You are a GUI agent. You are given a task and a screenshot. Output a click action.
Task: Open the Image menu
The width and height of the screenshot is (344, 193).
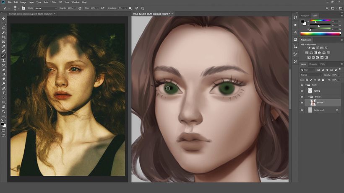23,2
